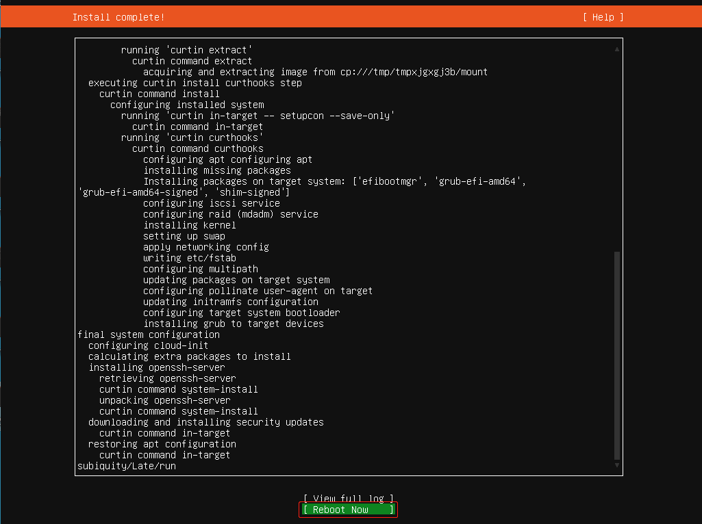Viewport: 702px width, 524px height.
Task: Click the 'installing kernel' log line
Action: 190,225
